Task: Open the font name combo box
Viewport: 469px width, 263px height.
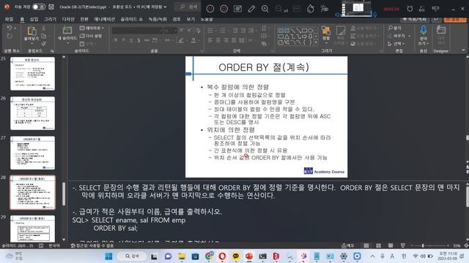Action: [x=137, y=31]
